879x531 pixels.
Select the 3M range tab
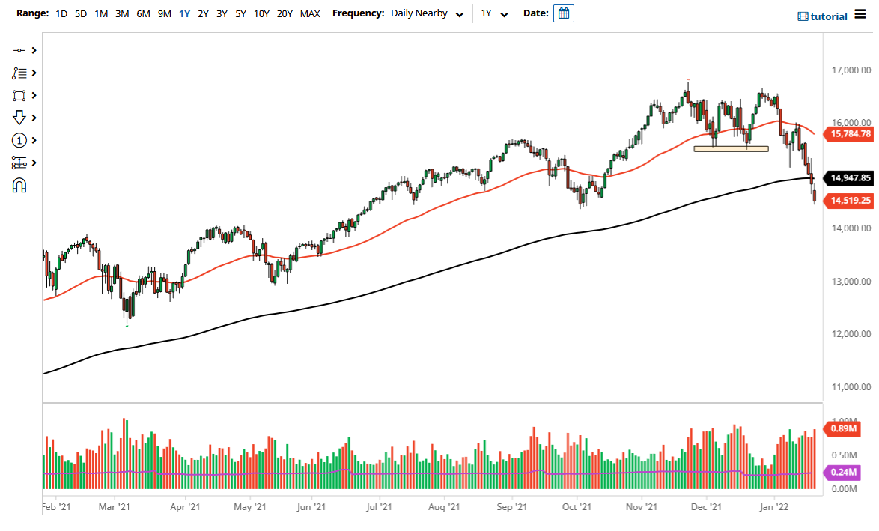click(122, 13)
